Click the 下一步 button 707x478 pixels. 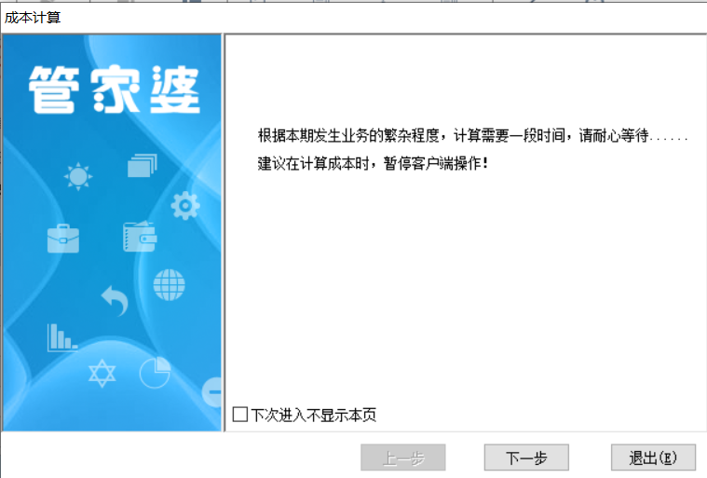[x=526, y=458]
